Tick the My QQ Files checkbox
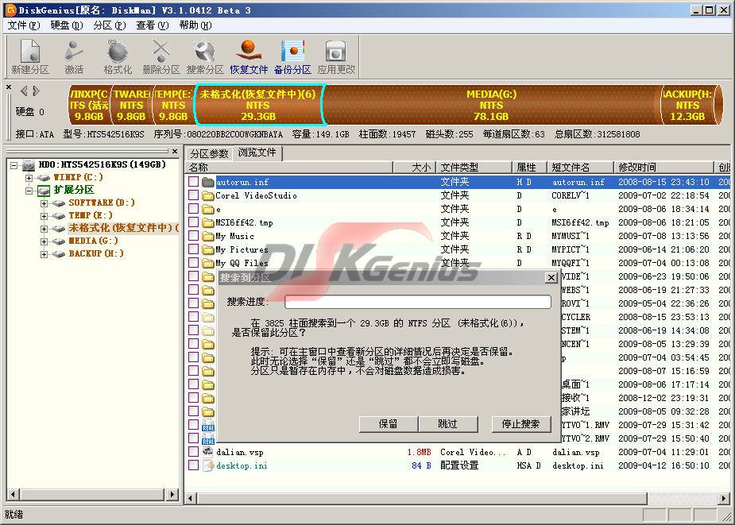 pyautogui.click(x=193, y=263)
